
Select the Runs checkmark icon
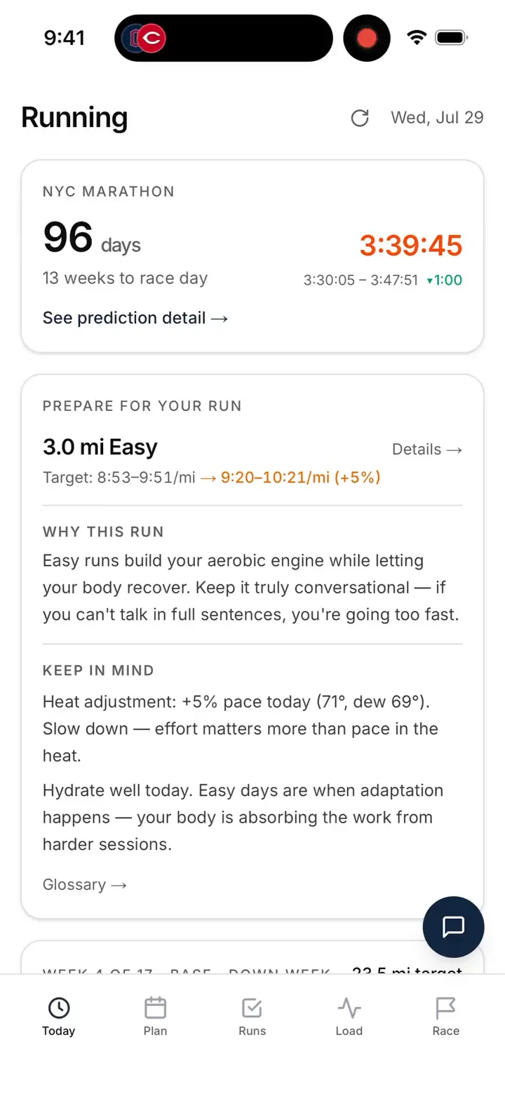tap(252, 1008)
